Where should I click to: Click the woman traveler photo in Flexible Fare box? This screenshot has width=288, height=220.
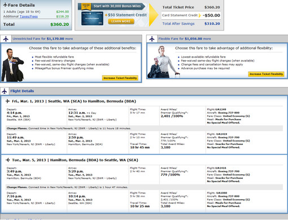coord(163,61)
